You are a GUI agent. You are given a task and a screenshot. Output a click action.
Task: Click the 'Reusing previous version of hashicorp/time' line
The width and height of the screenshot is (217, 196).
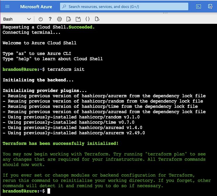[100, 106]
